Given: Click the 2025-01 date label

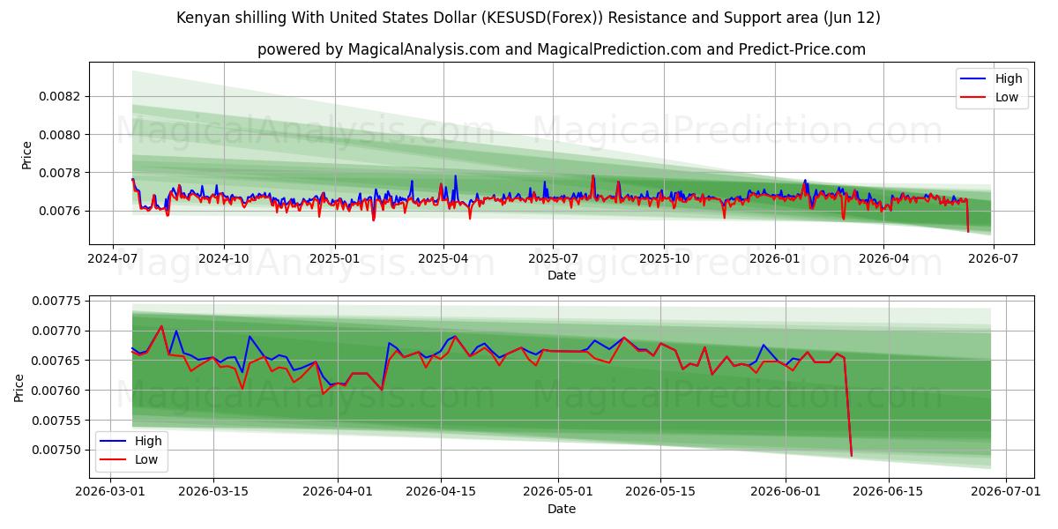Looking at the screenshot, I should (334, 258).
